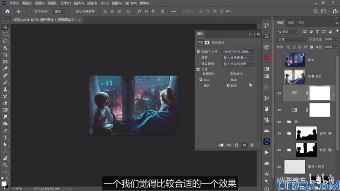The width and height of the screenshot is (340, 191).
Task: Open the layer filter type (类型) dropdown
Action: click(288, 32)
